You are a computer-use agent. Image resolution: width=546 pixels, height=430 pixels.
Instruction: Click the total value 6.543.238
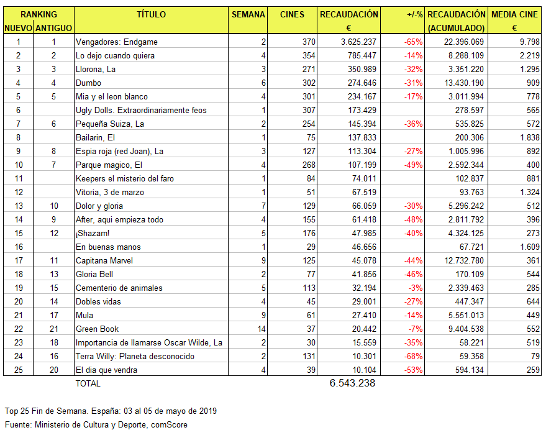[352, 383]
